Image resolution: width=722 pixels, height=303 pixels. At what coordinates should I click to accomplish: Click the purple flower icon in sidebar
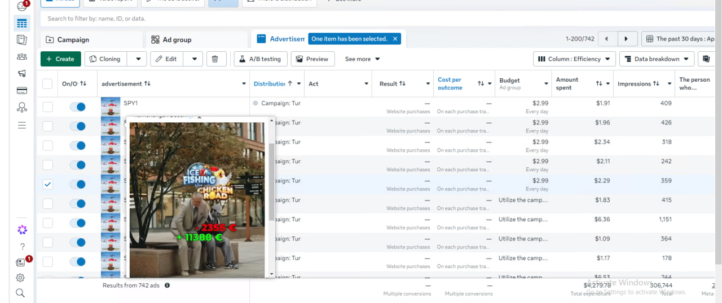(x=22, y=230)
